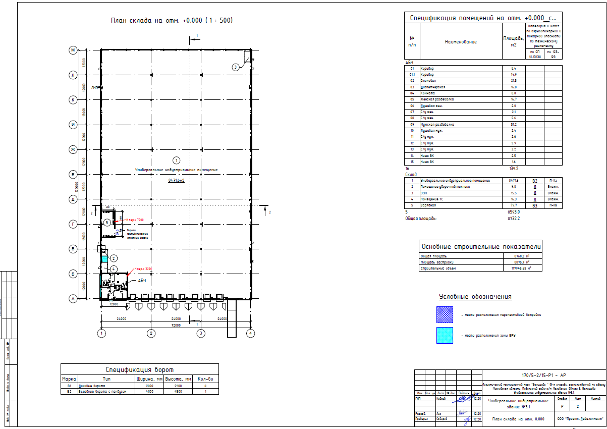Select the cyan ВРУ zone legend swatch

tap(445, 335)
